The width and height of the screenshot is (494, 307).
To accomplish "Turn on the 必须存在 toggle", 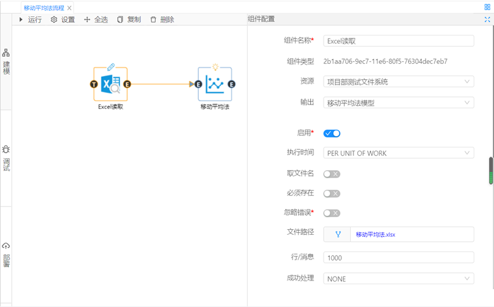I will pyautogui.click(x=332, y=194).
